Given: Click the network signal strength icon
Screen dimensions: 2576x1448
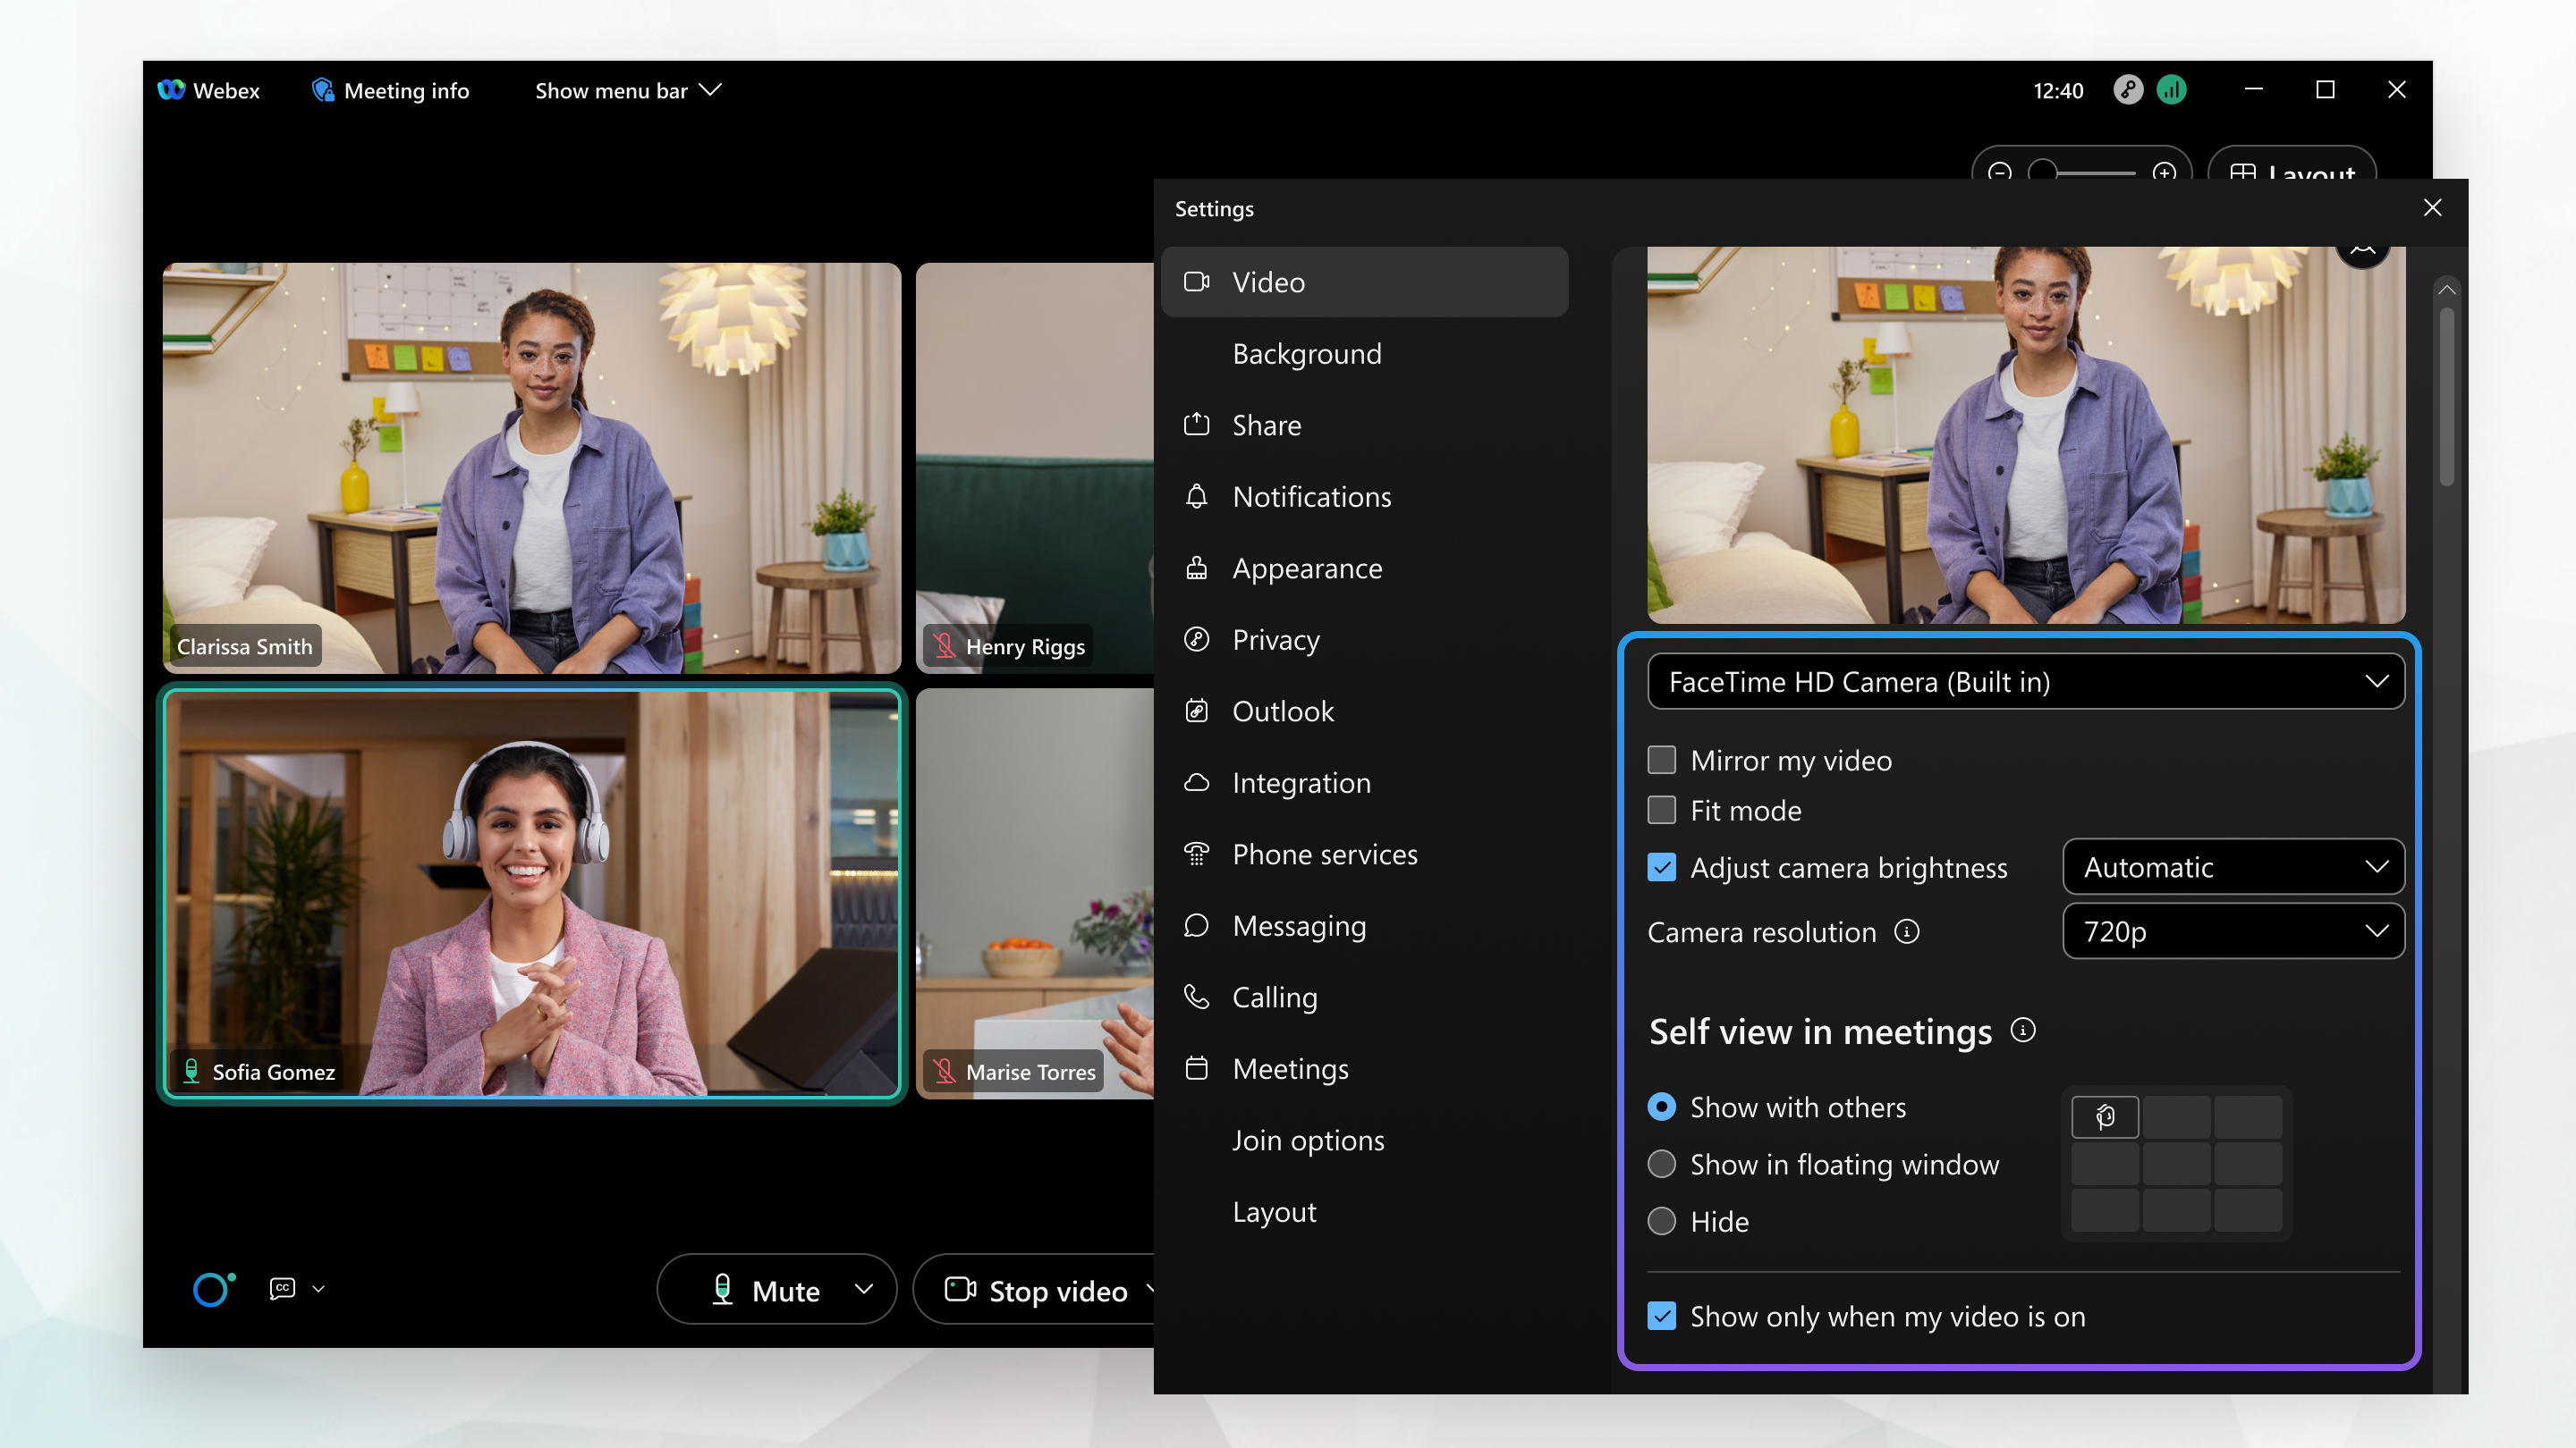Looking at the screenshot, I should point(2169,90).
